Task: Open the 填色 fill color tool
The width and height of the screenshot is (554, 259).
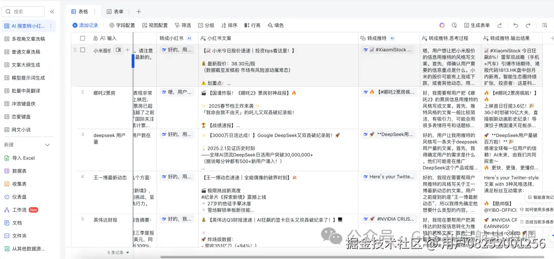Action: click(x=275, y=26)
